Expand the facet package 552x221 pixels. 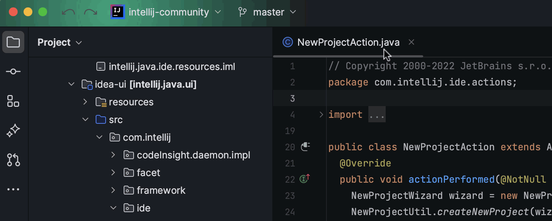[x=113, y=173]
